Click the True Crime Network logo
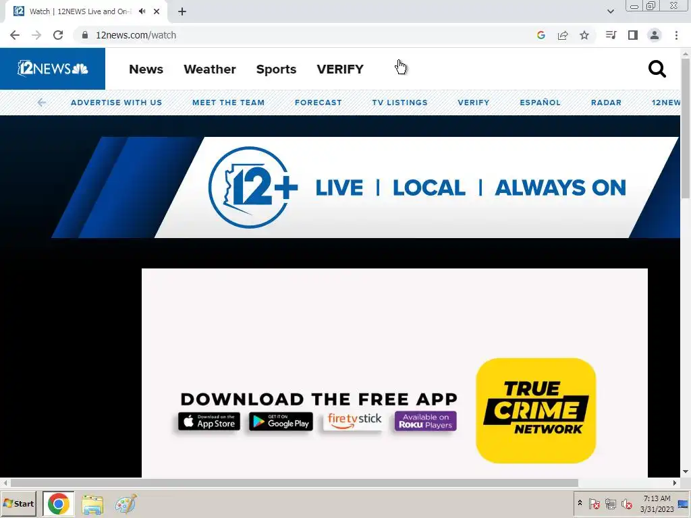 coord(536,410)
